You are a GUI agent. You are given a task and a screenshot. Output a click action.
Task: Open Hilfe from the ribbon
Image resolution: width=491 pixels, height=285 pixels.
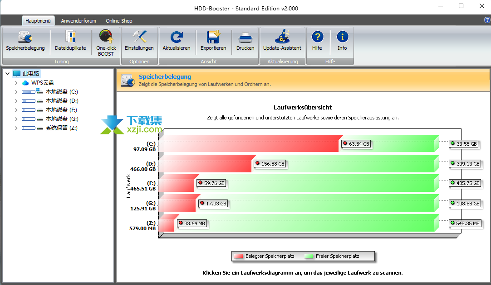(317, 41)
